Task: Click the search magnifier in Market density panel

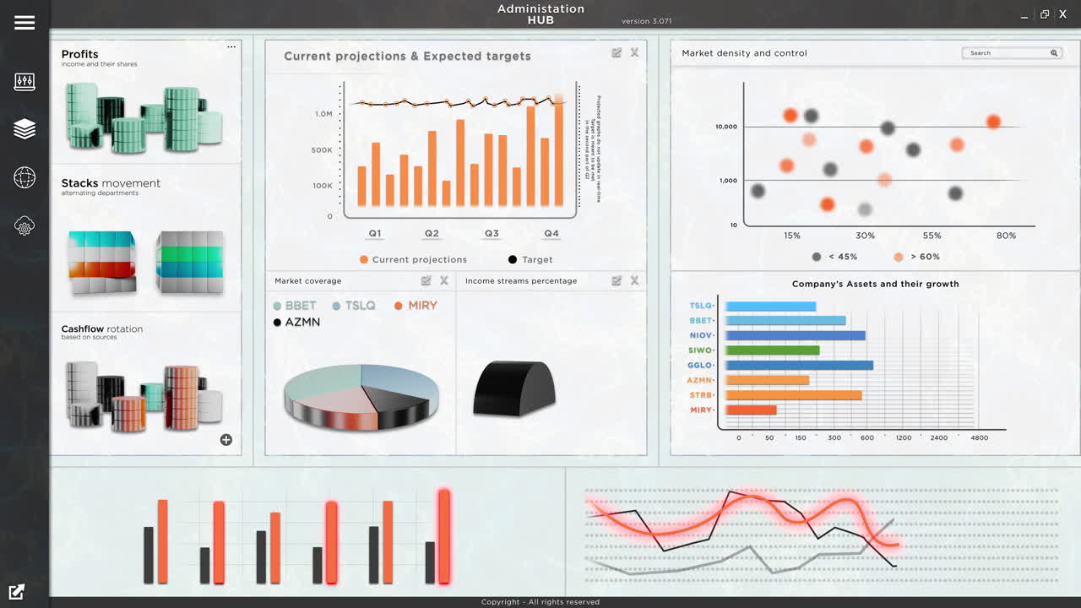Action: point(1053,52)
